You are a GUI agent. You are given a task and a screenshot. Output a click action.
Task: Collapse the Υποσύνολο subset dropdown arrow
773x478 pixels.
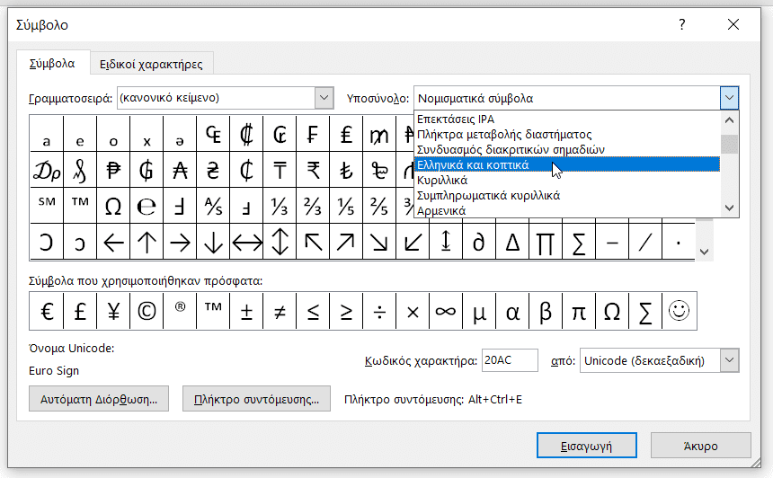coord(729,98)
